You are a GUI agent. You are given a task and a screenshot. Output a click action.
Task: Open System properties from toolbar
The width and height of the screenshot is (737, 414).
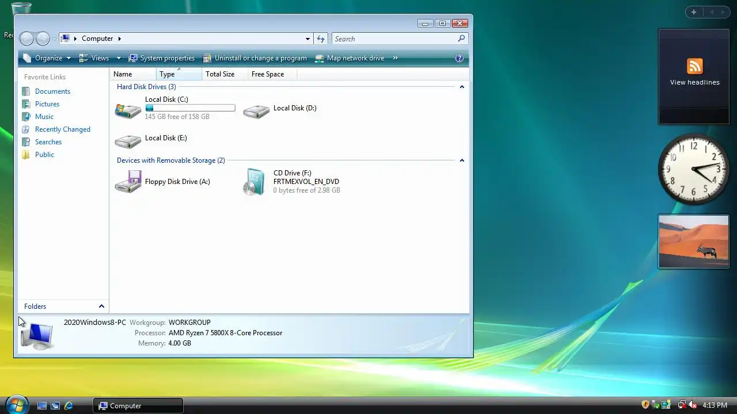[x=162, y=58]
